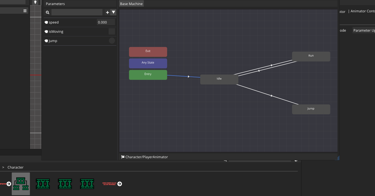Select the highlighted animator controller asset thumbnail
This screenshot has height=196, width=375.
click(x=21, y=184)
